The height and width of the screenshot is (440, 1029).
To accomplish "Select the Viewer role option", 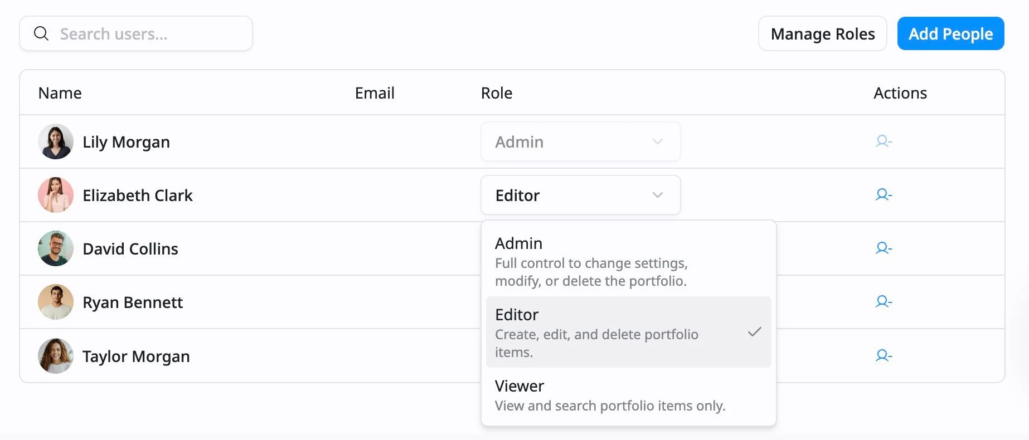I will click(628, 395).
